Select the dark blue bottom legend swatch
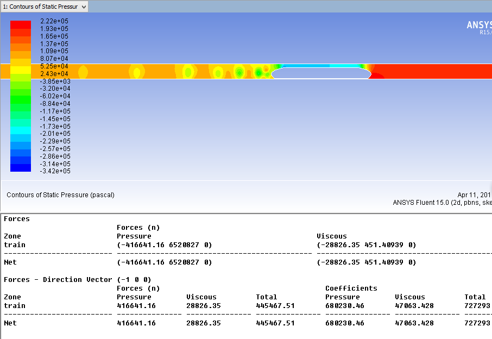The height and width of the screenshot is (339, 492). [21, 168]
